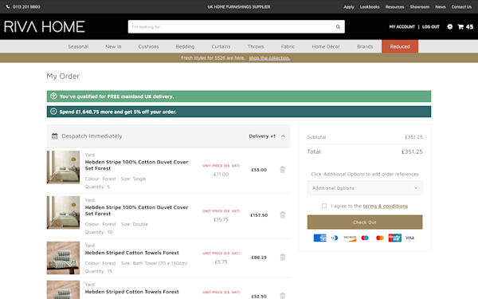This screenshot has height=299, width=478.
Task: Click the Mastercard icon
Action: pyautogui.click(x=379, y=238)
